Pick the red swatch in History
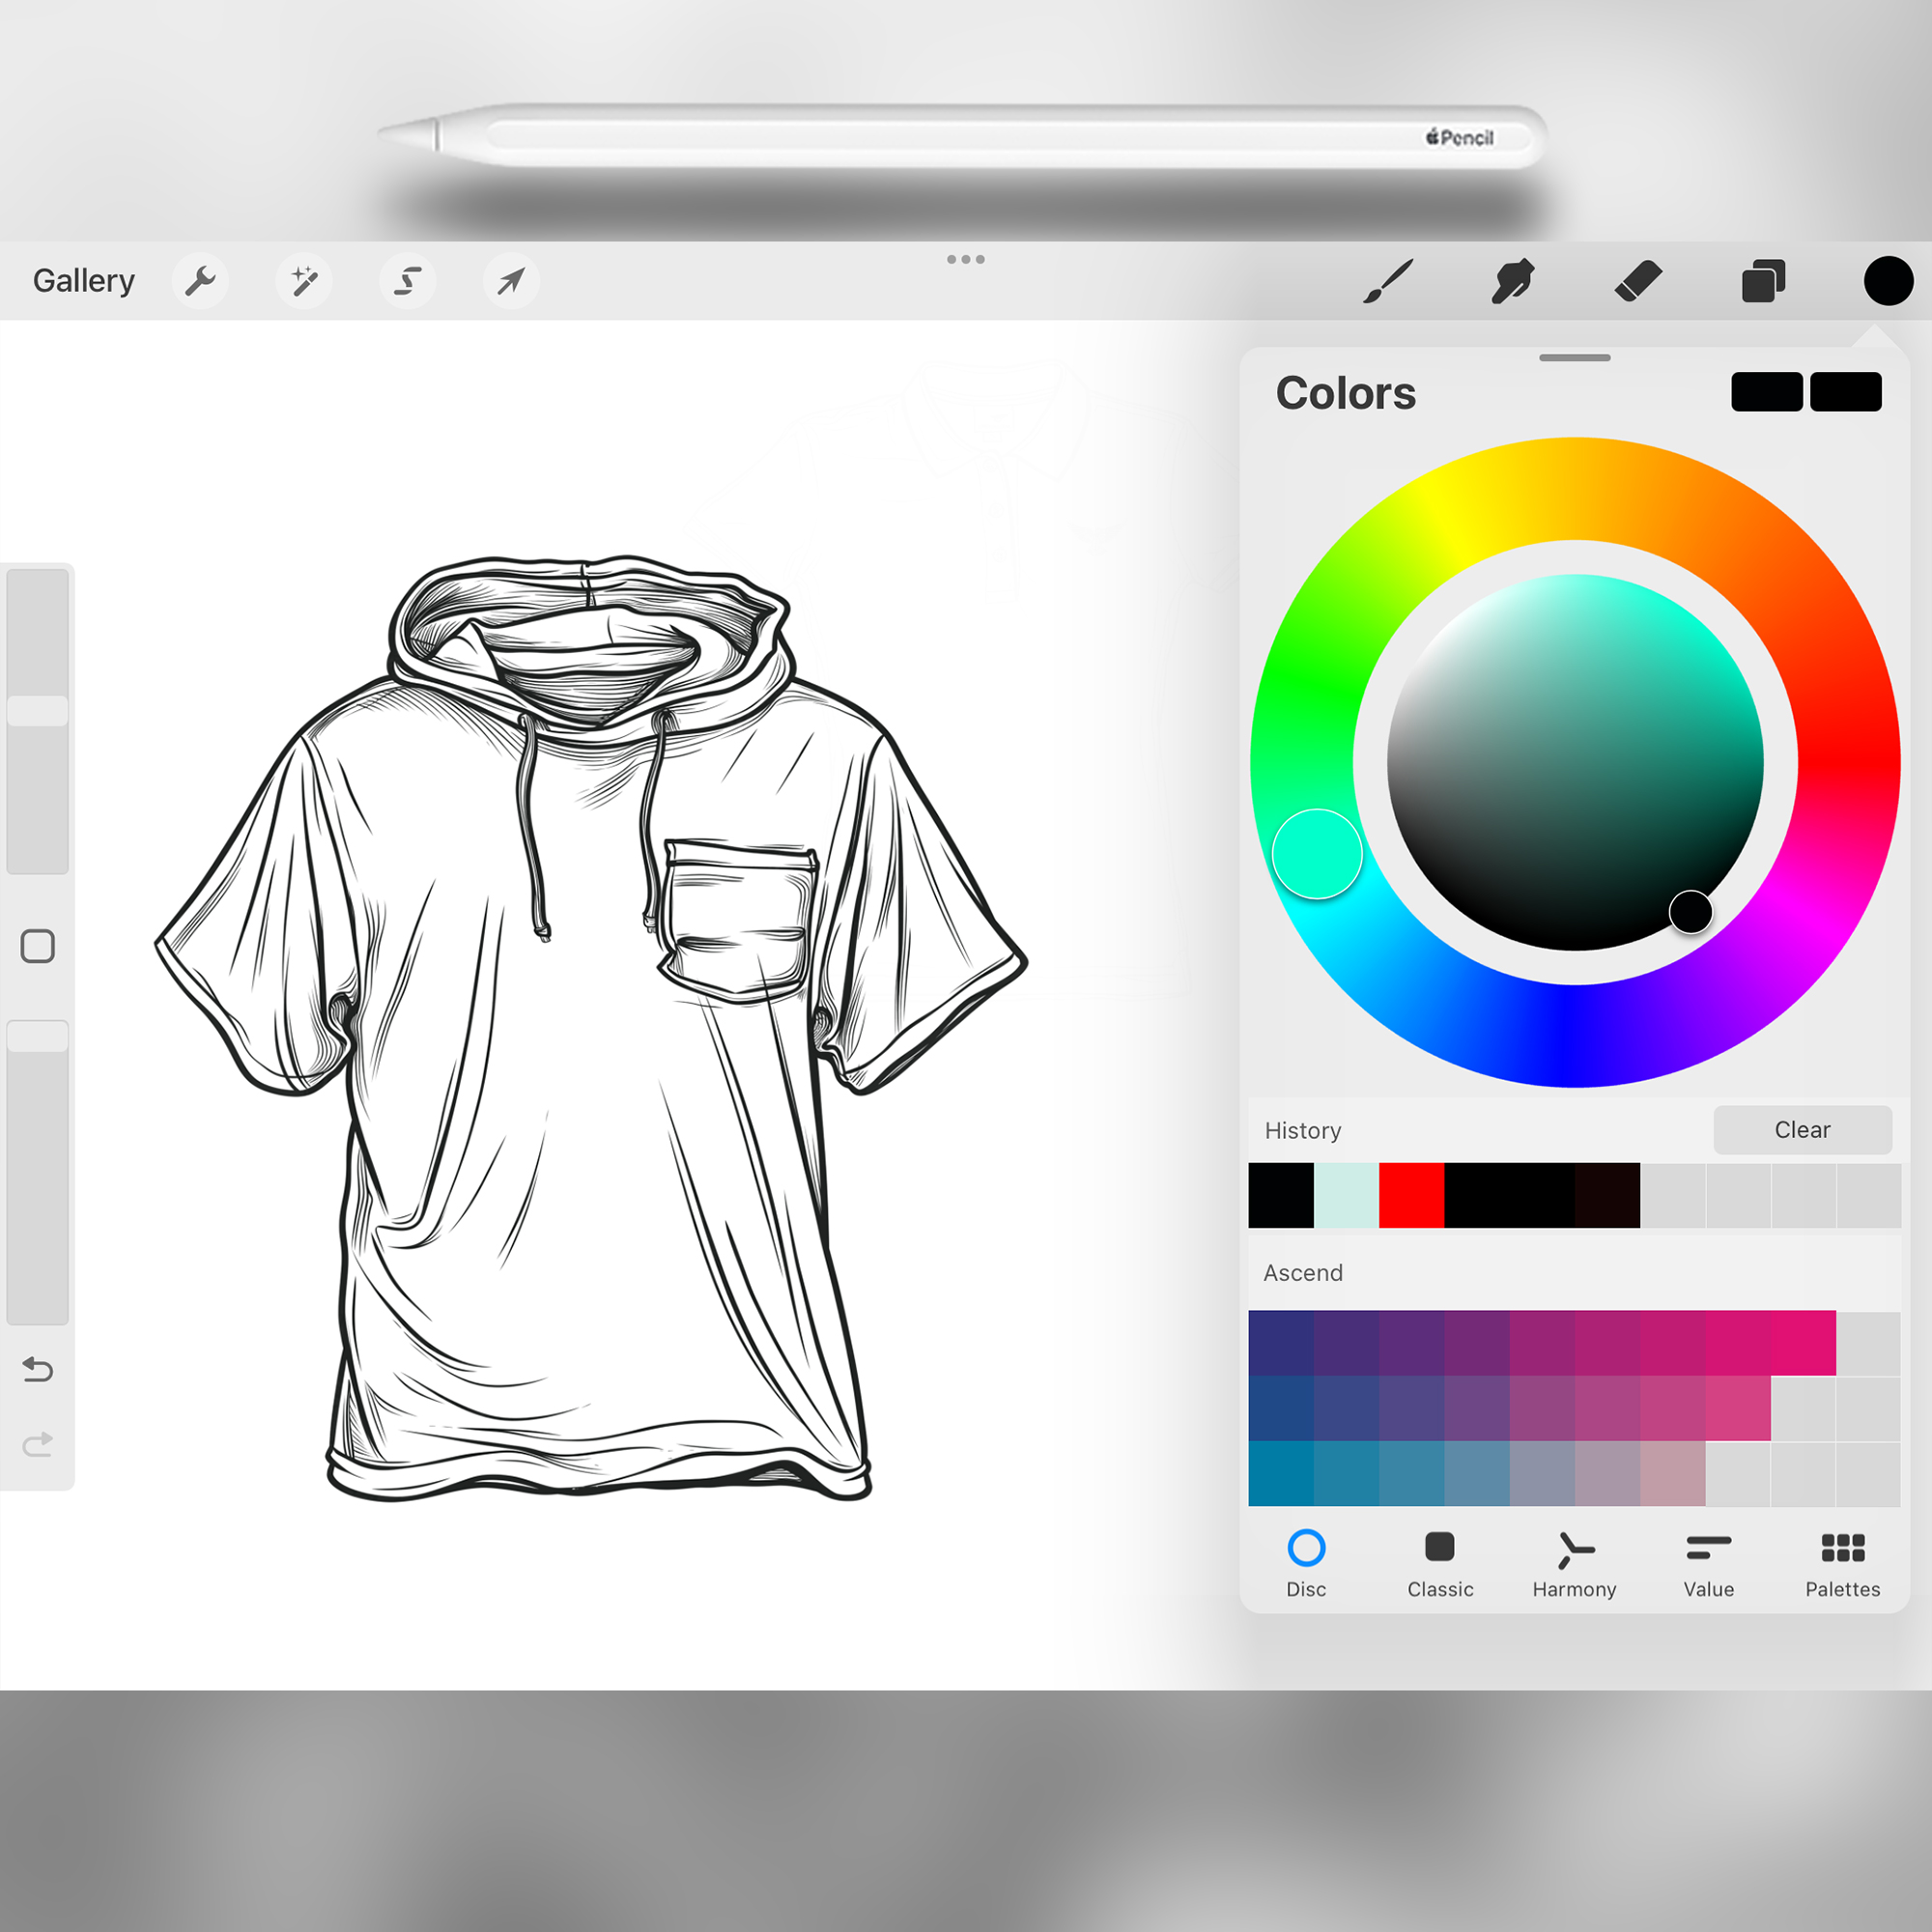The height and width of the screenshot is (1932, 1932). [x=1411, y=1195]
